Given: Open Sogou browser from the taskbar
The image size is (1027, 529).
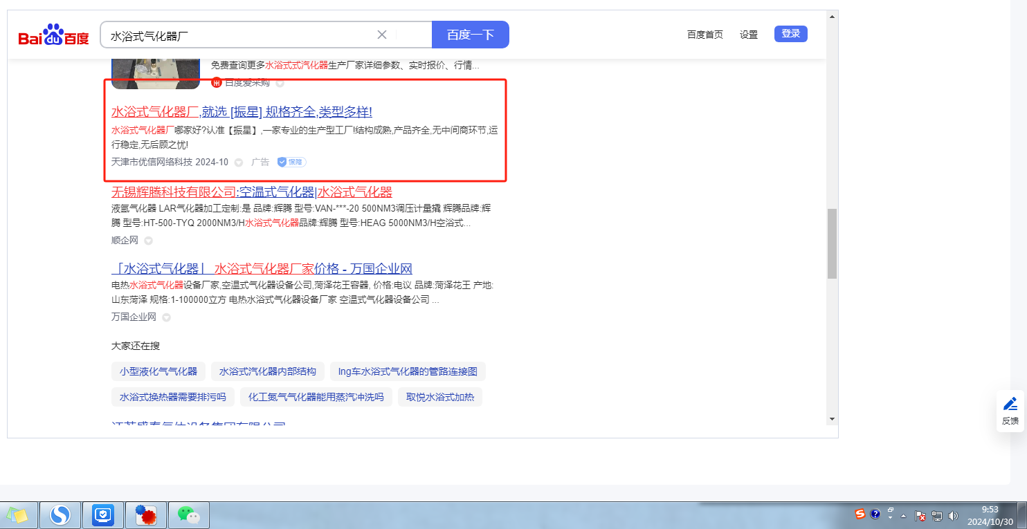Looking at the screenshot, I should coord(60,514).
